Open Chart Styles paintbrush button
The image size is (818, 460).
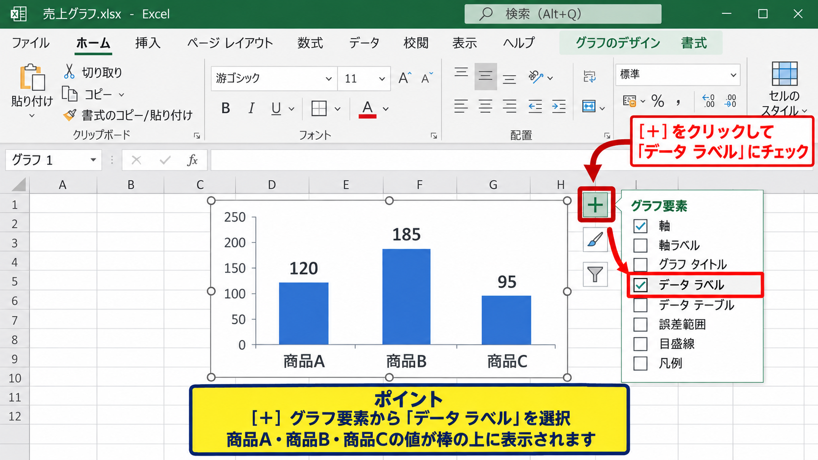point(595,240)
